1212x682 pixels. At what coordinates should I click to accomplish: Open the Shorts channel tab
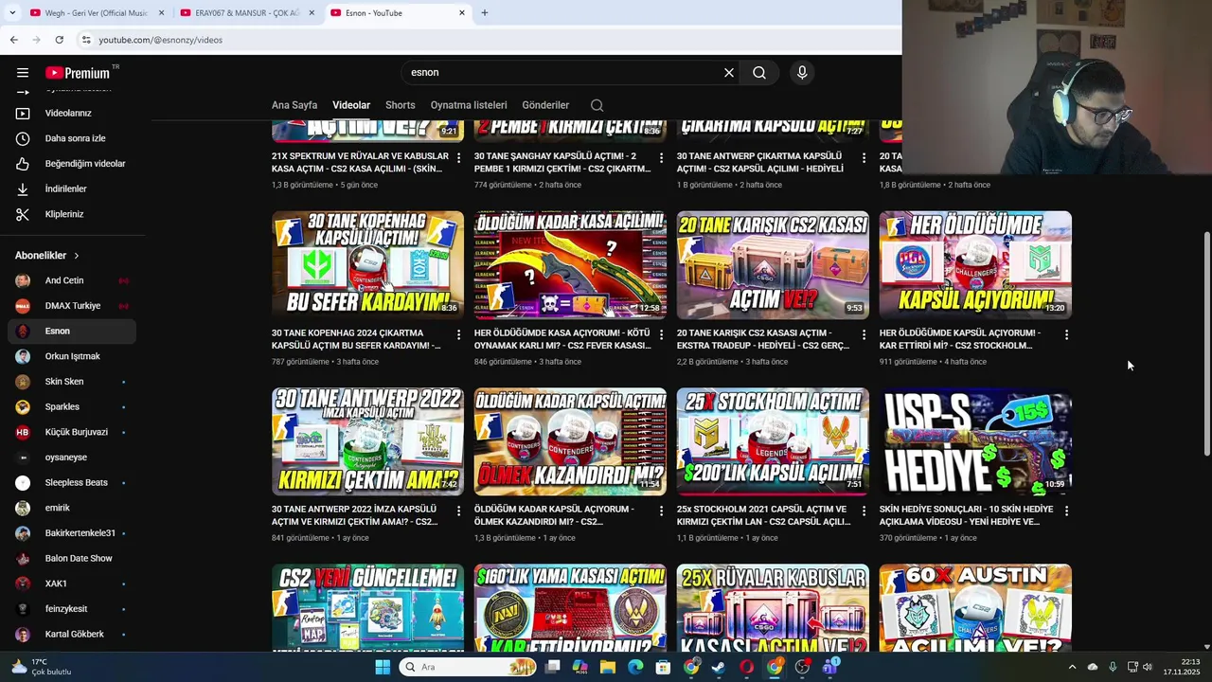[401, 105]
